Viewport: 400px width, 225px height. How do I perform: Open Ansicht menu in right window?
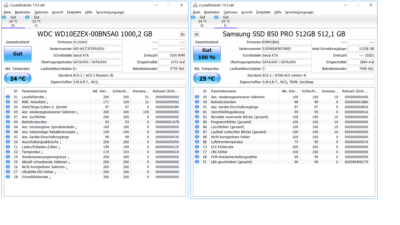247,12
